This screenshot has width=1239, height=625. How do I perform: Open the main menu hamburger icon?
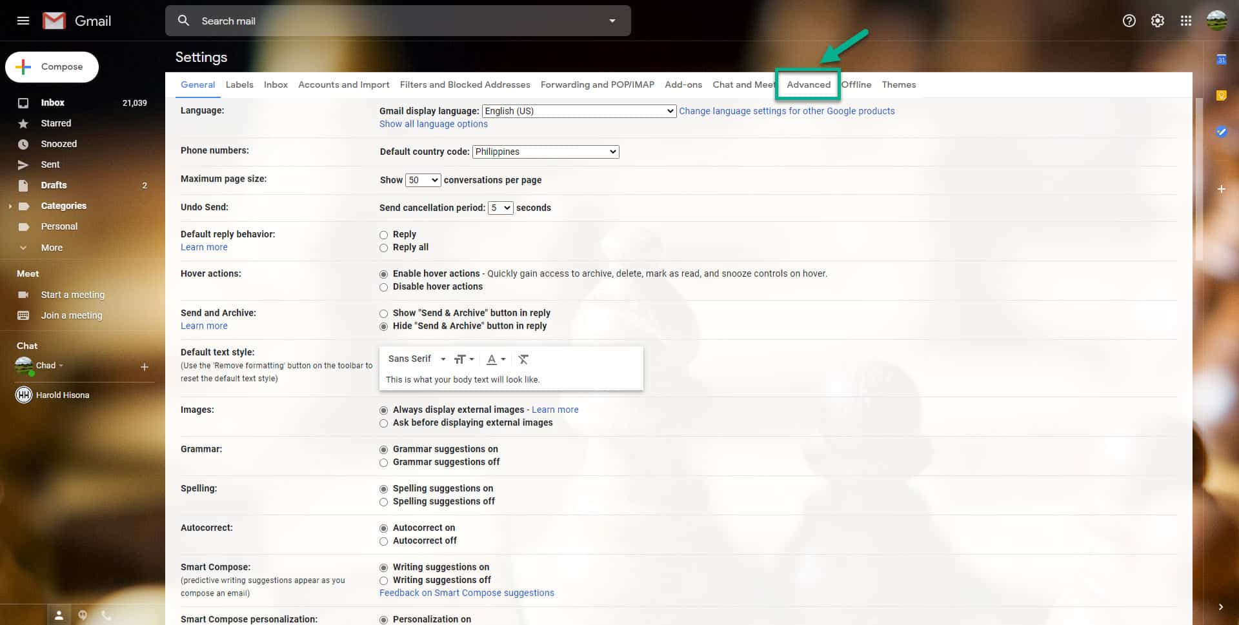coord(23,21)
